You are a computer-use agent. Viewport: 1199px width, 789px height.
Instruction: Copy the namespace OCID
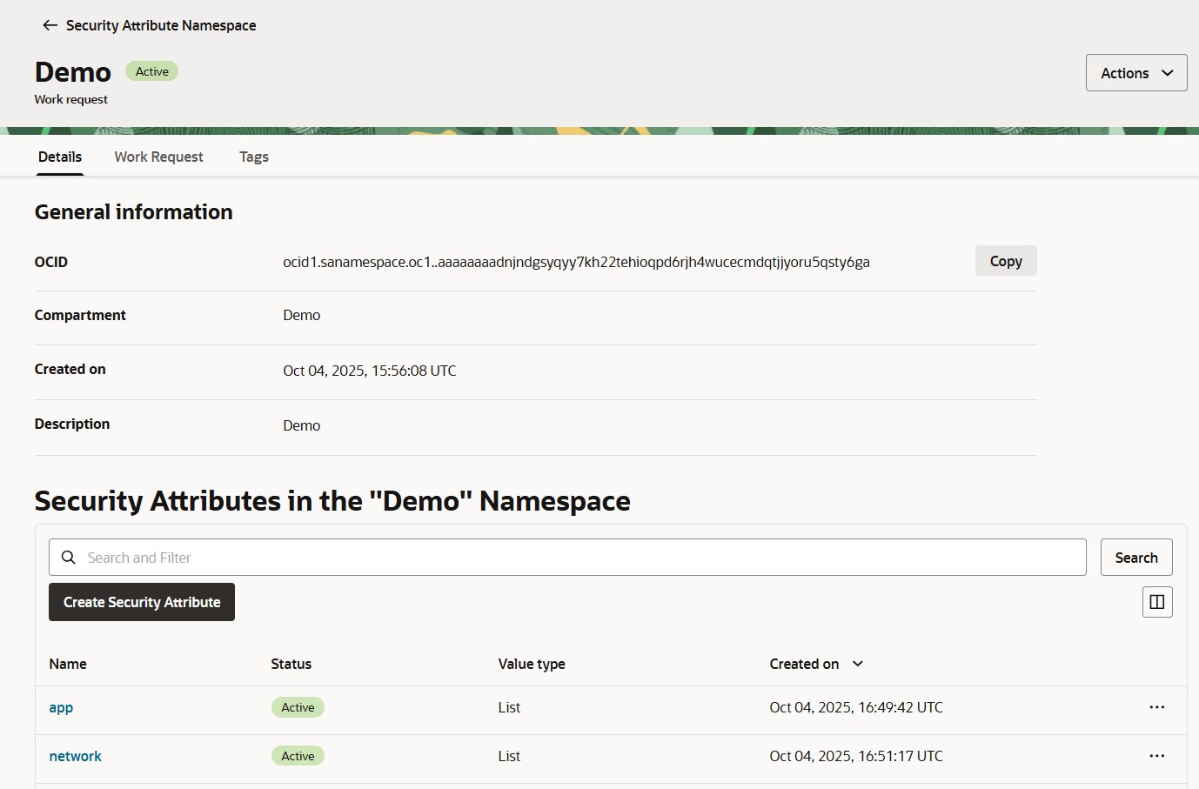click(x=1005, y=261)
